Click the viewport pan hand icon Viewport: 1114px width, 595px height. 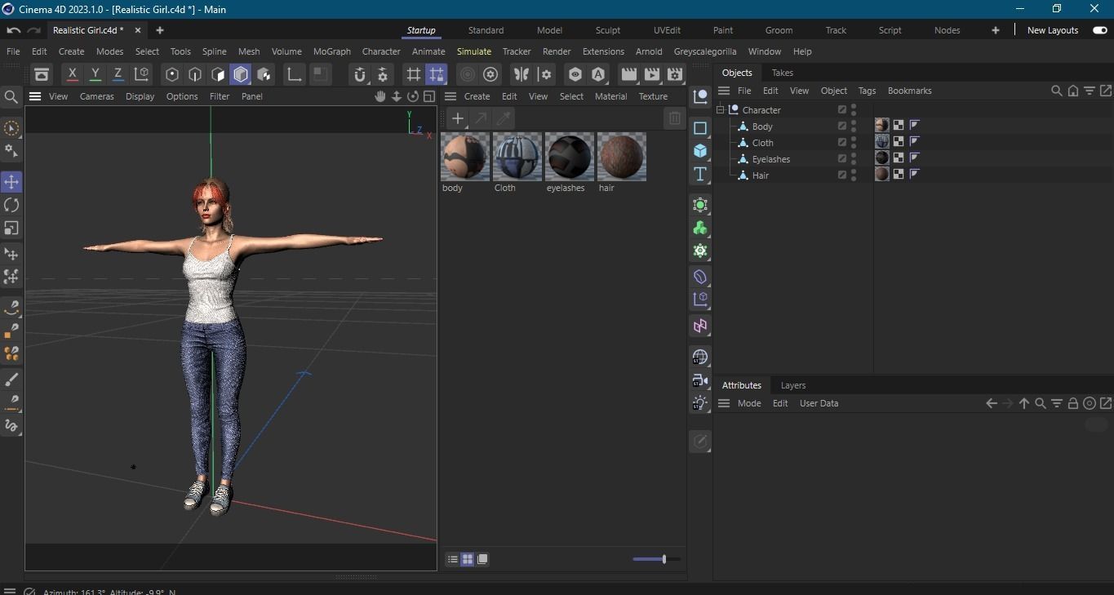[x=380, y=96]
